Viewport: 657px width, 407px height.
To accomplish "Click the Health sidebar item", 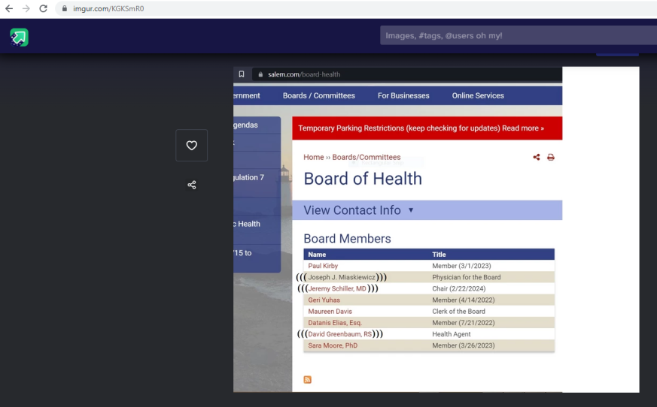I will [x=257, y=224].
